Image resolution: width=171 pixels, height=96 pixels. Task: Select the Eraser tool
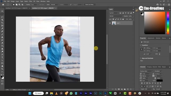pos(2,43)
